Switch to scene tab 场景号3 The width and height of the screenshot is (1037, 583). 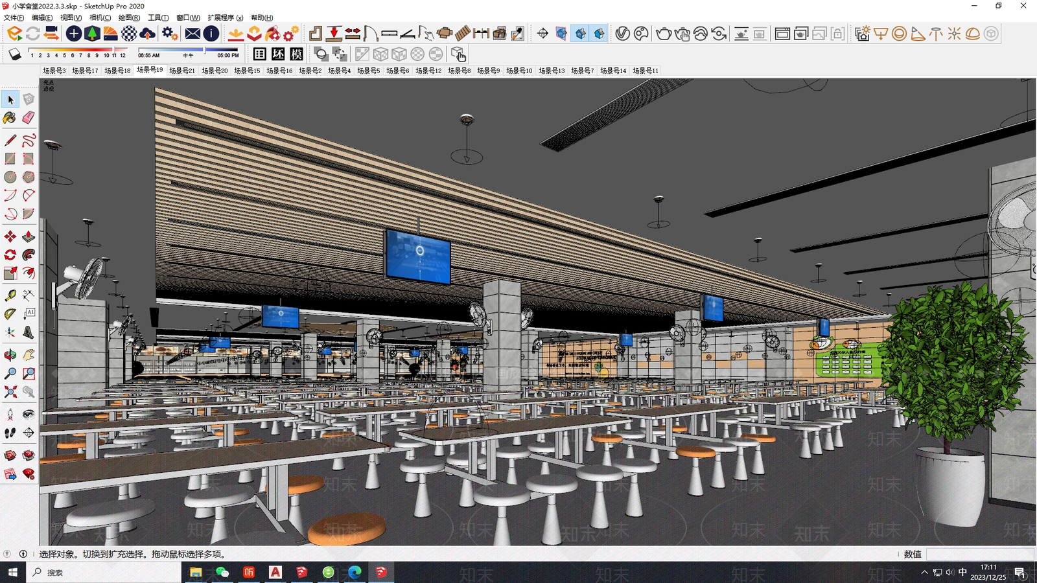[x=54, y=71]
